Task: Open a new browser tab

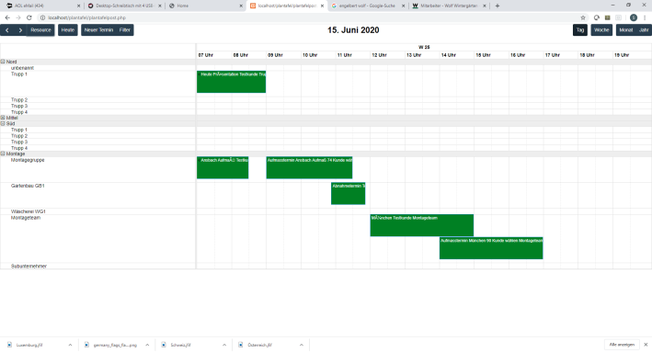Action: click(x=498, y=6)
